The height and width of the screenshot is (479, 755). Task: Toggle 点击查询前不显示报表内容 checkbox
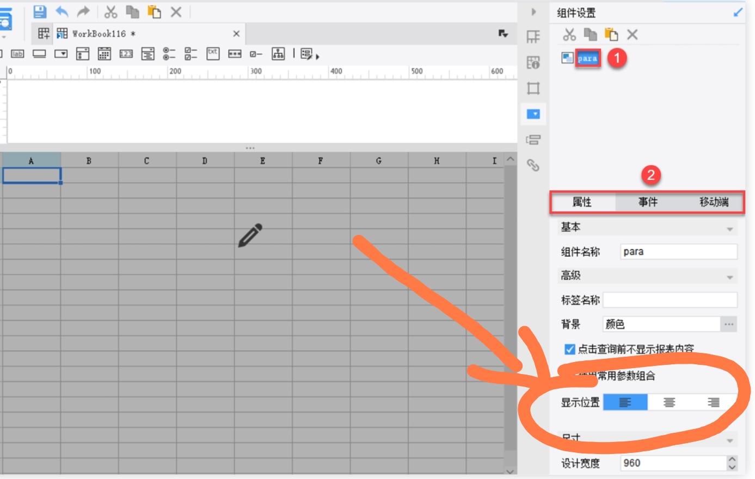pos(570,349)
